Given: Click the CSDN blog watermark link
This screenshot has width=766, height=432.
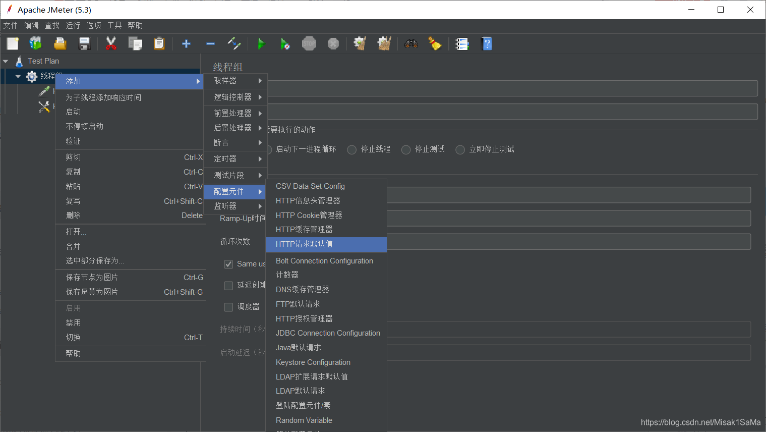Looking at the screenshot, I should [701, 422].
